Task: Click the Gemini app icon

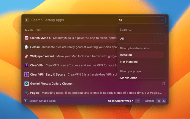Action: (x=27, y=47)
